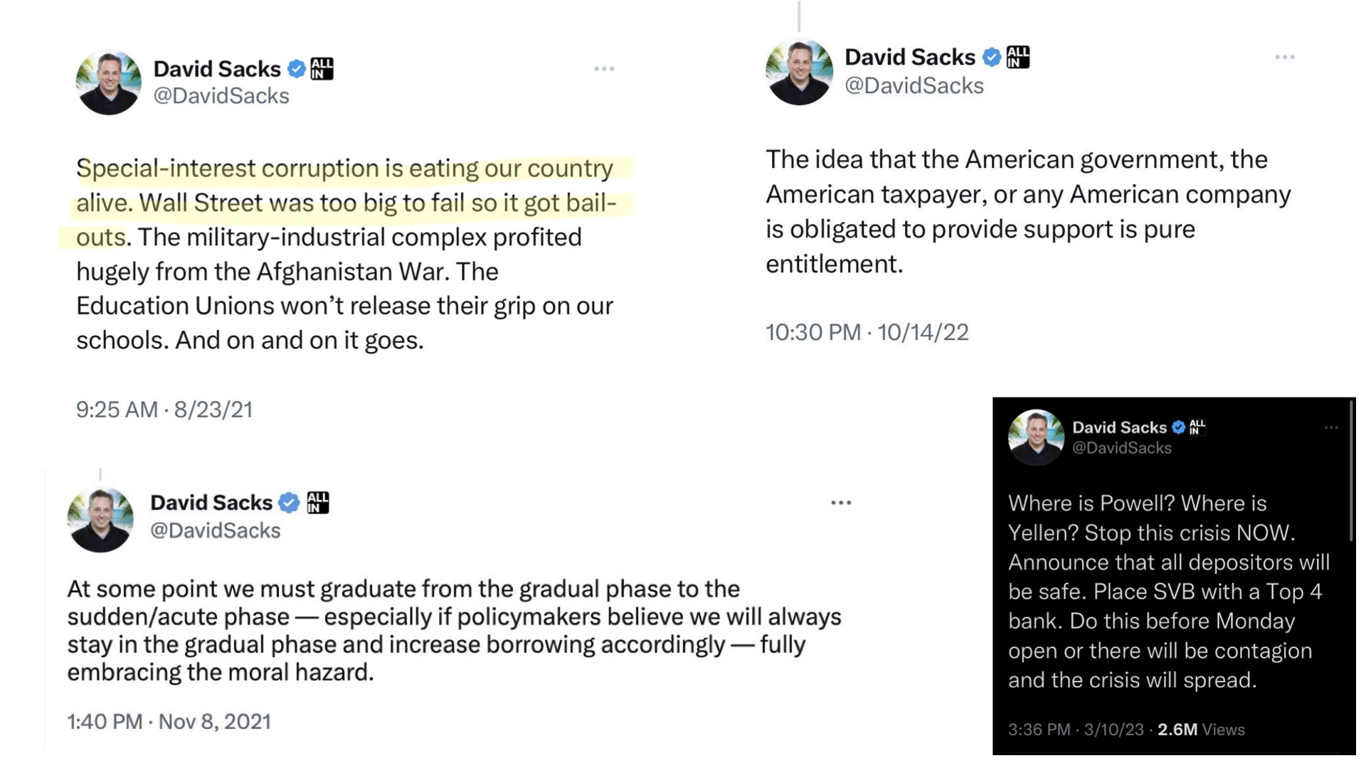Click the 9:25 AM · 8/23/21 timestamp
This screenshot has width=1366, height=768.
point(164,410)
